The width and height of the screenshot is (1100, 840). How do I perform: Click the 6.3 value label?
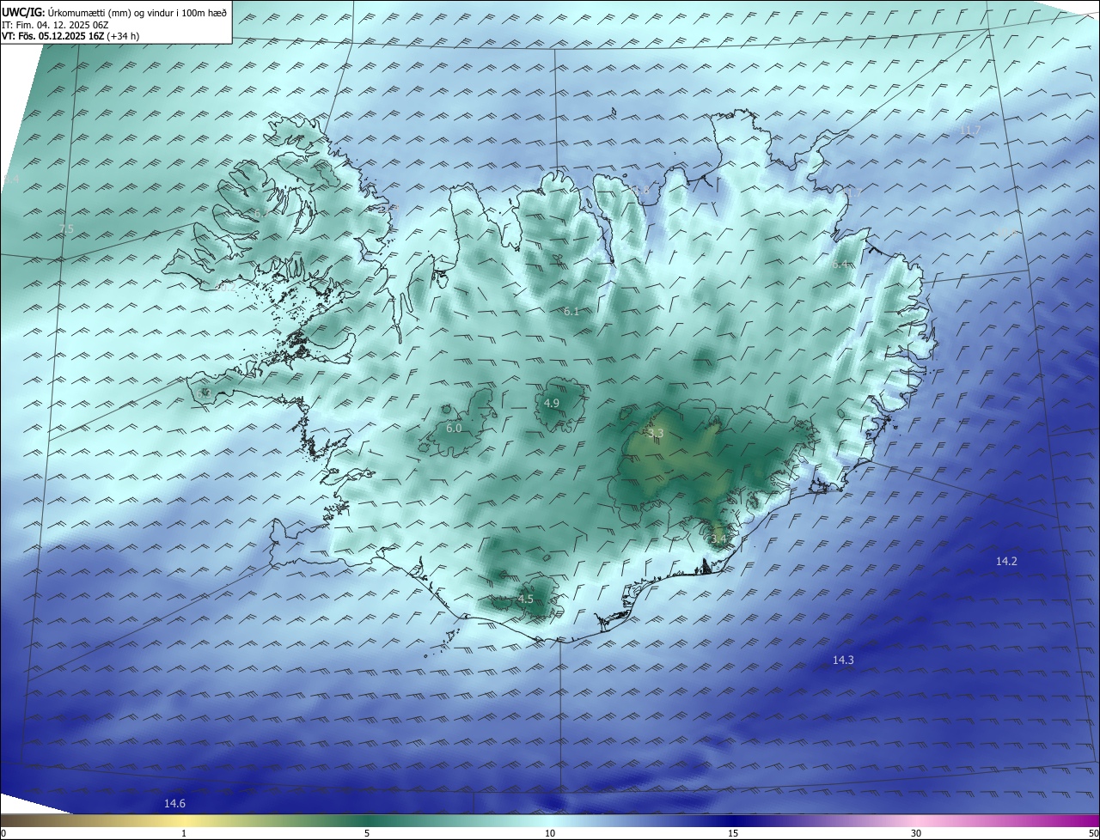pos(203,393)
